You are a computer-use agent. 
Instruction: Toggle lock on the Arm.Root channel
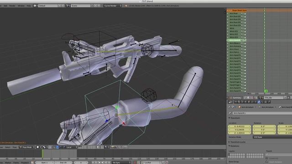point(245,14)
